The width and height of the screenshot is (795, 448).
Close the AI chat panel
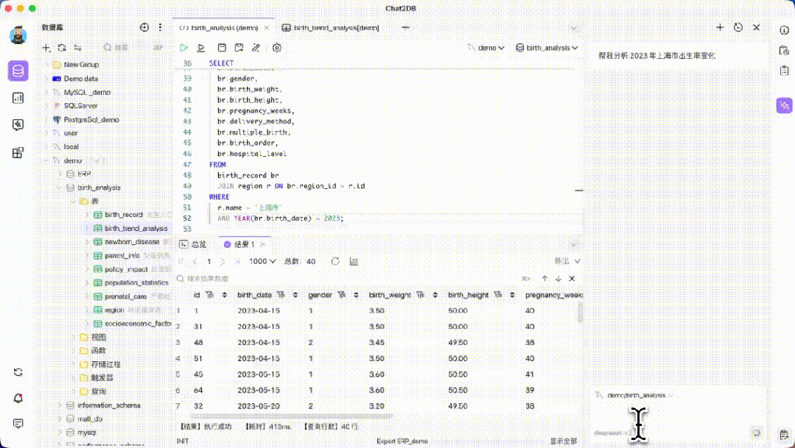click(757, 27)
